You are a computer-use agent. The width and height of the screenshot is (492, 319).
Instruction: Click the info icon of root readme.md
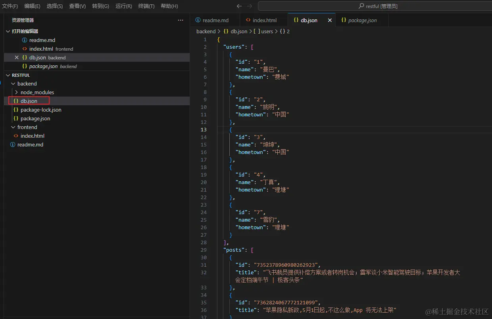click(13, 145)
